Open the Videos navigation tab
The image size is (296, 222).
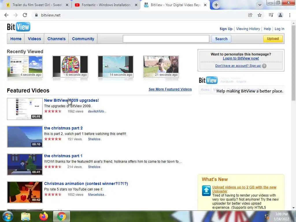(34, 39)
